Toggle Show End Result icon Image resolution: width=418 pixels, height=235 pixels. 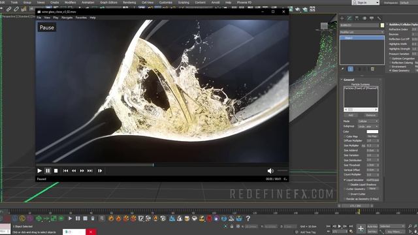351,69
